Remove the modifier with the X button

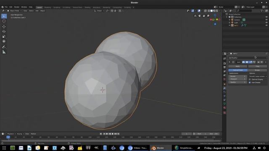[x=266, y=62]
